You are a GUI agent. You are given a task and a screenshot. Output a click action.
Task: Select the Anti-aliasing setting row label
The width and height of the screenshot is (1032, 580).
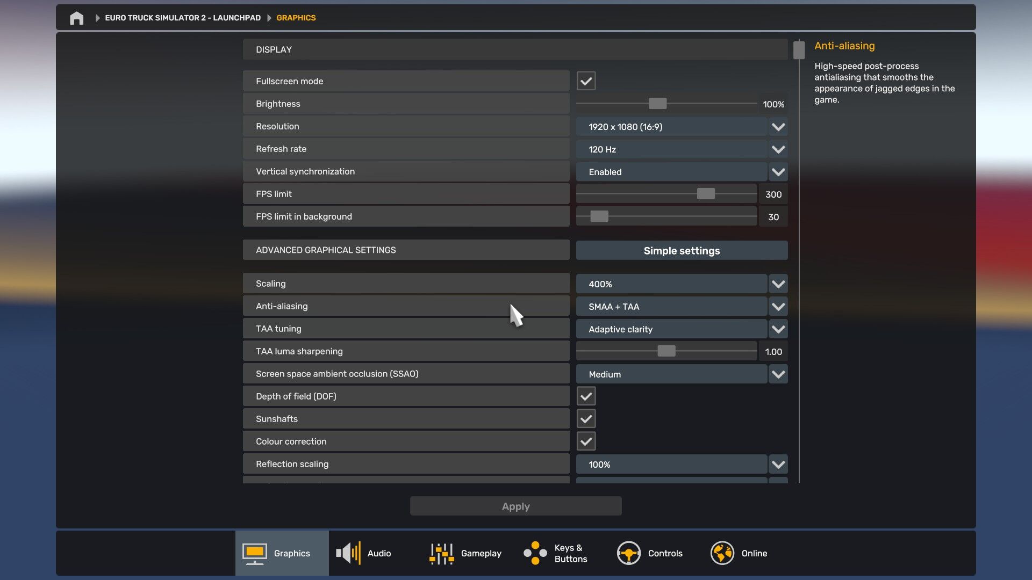pyautogui.click(x=406, y=306)
